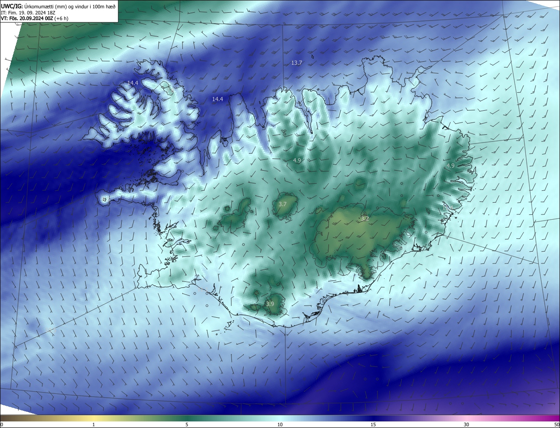Click the 14.4 label over the open bay
The image size is (560, 428).
(217, 99)
